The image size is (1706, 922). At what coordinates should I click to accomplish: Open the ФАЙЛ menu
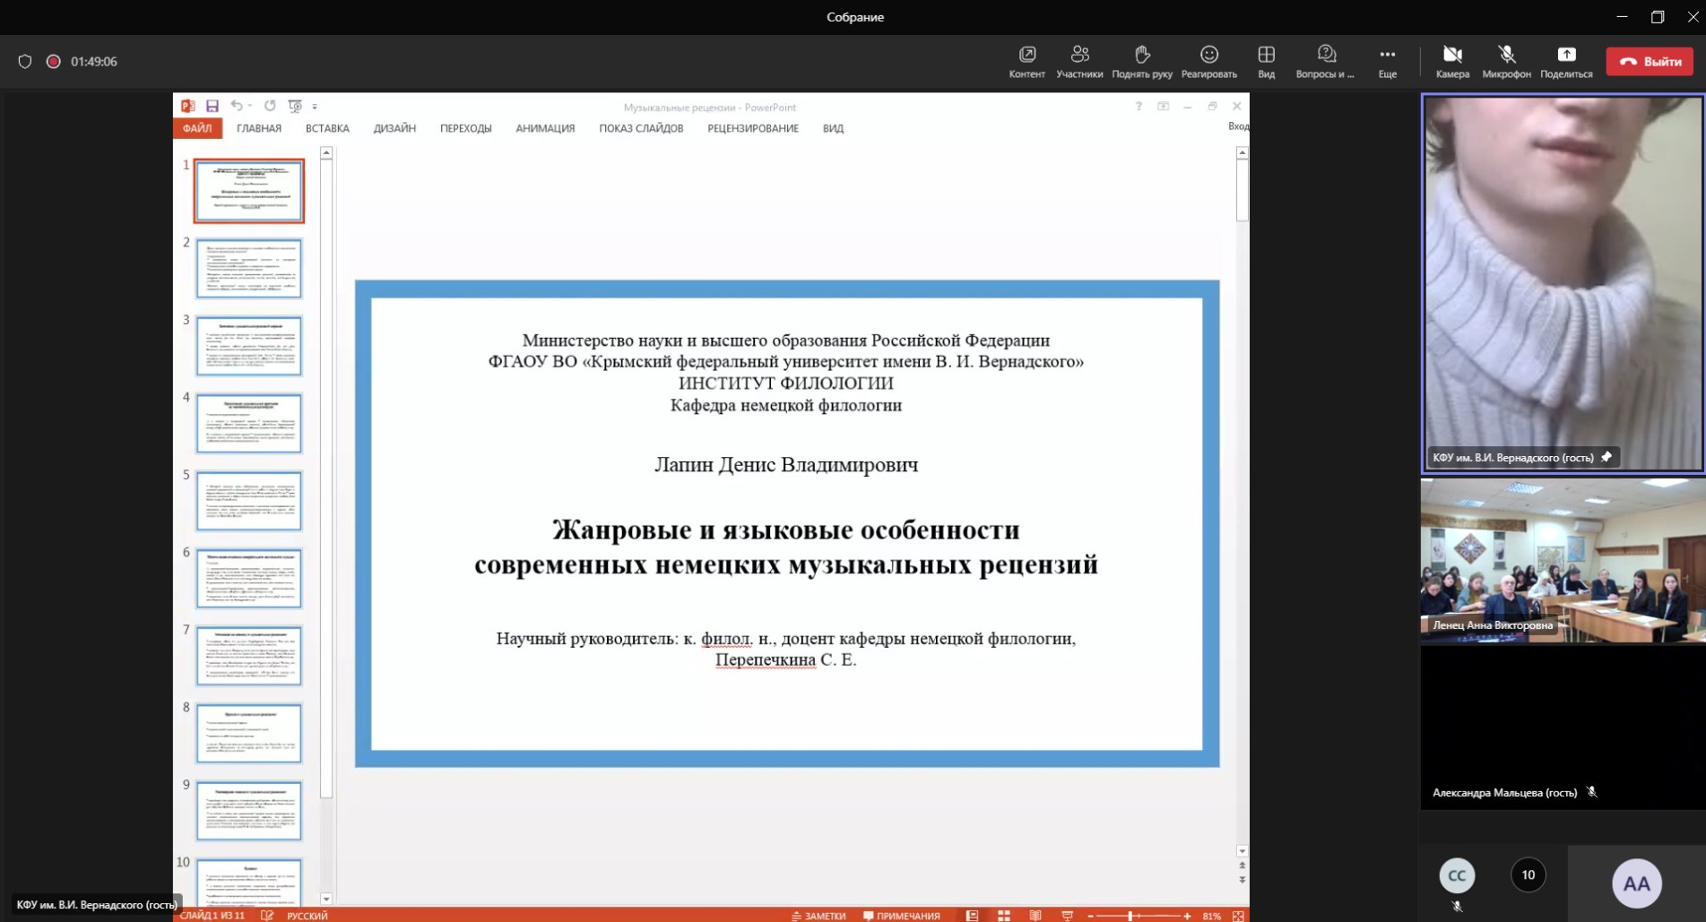(x=198, y=128)
